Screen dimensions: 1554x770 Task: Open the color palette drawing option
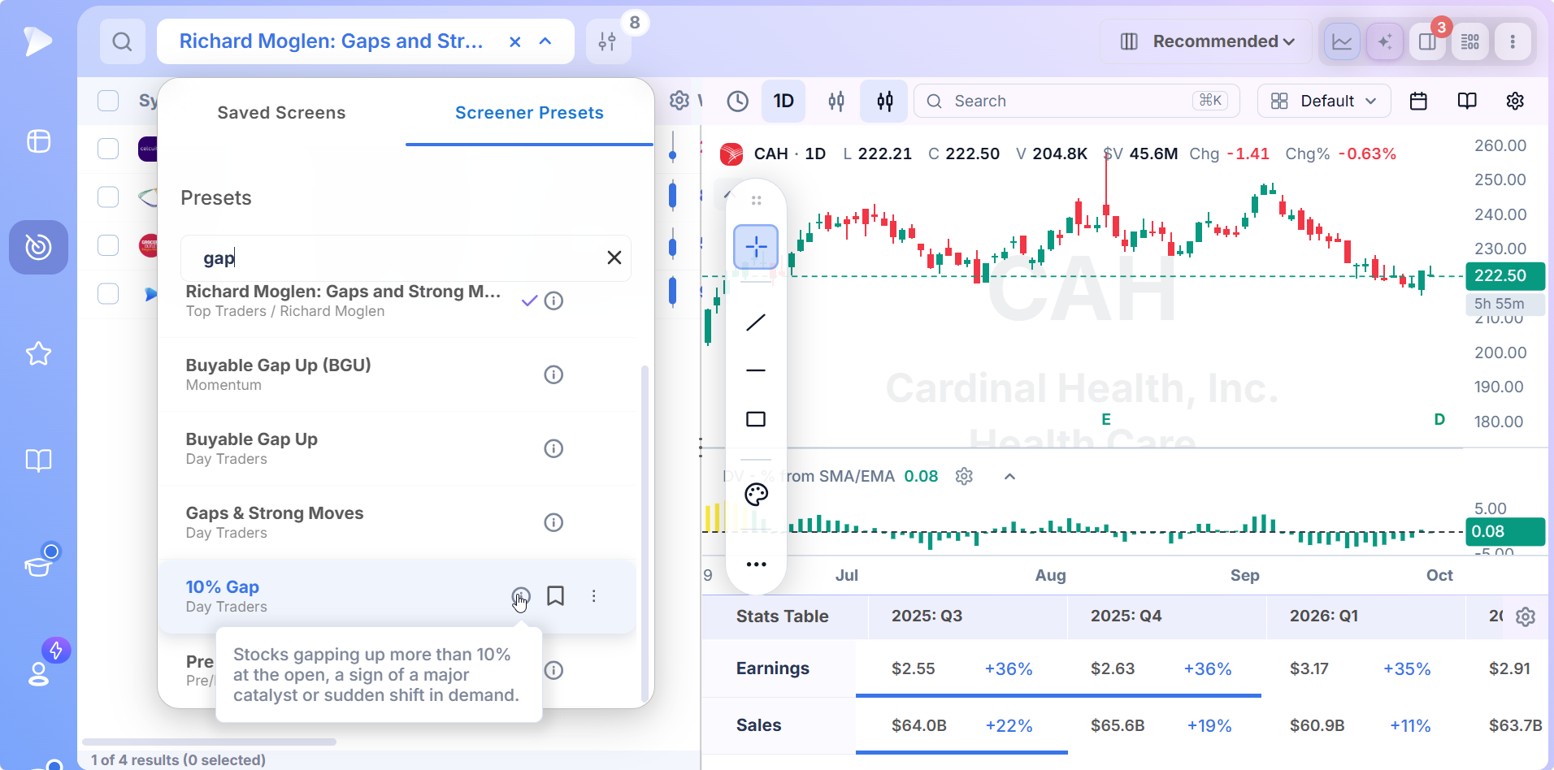[x=756, y=495]
